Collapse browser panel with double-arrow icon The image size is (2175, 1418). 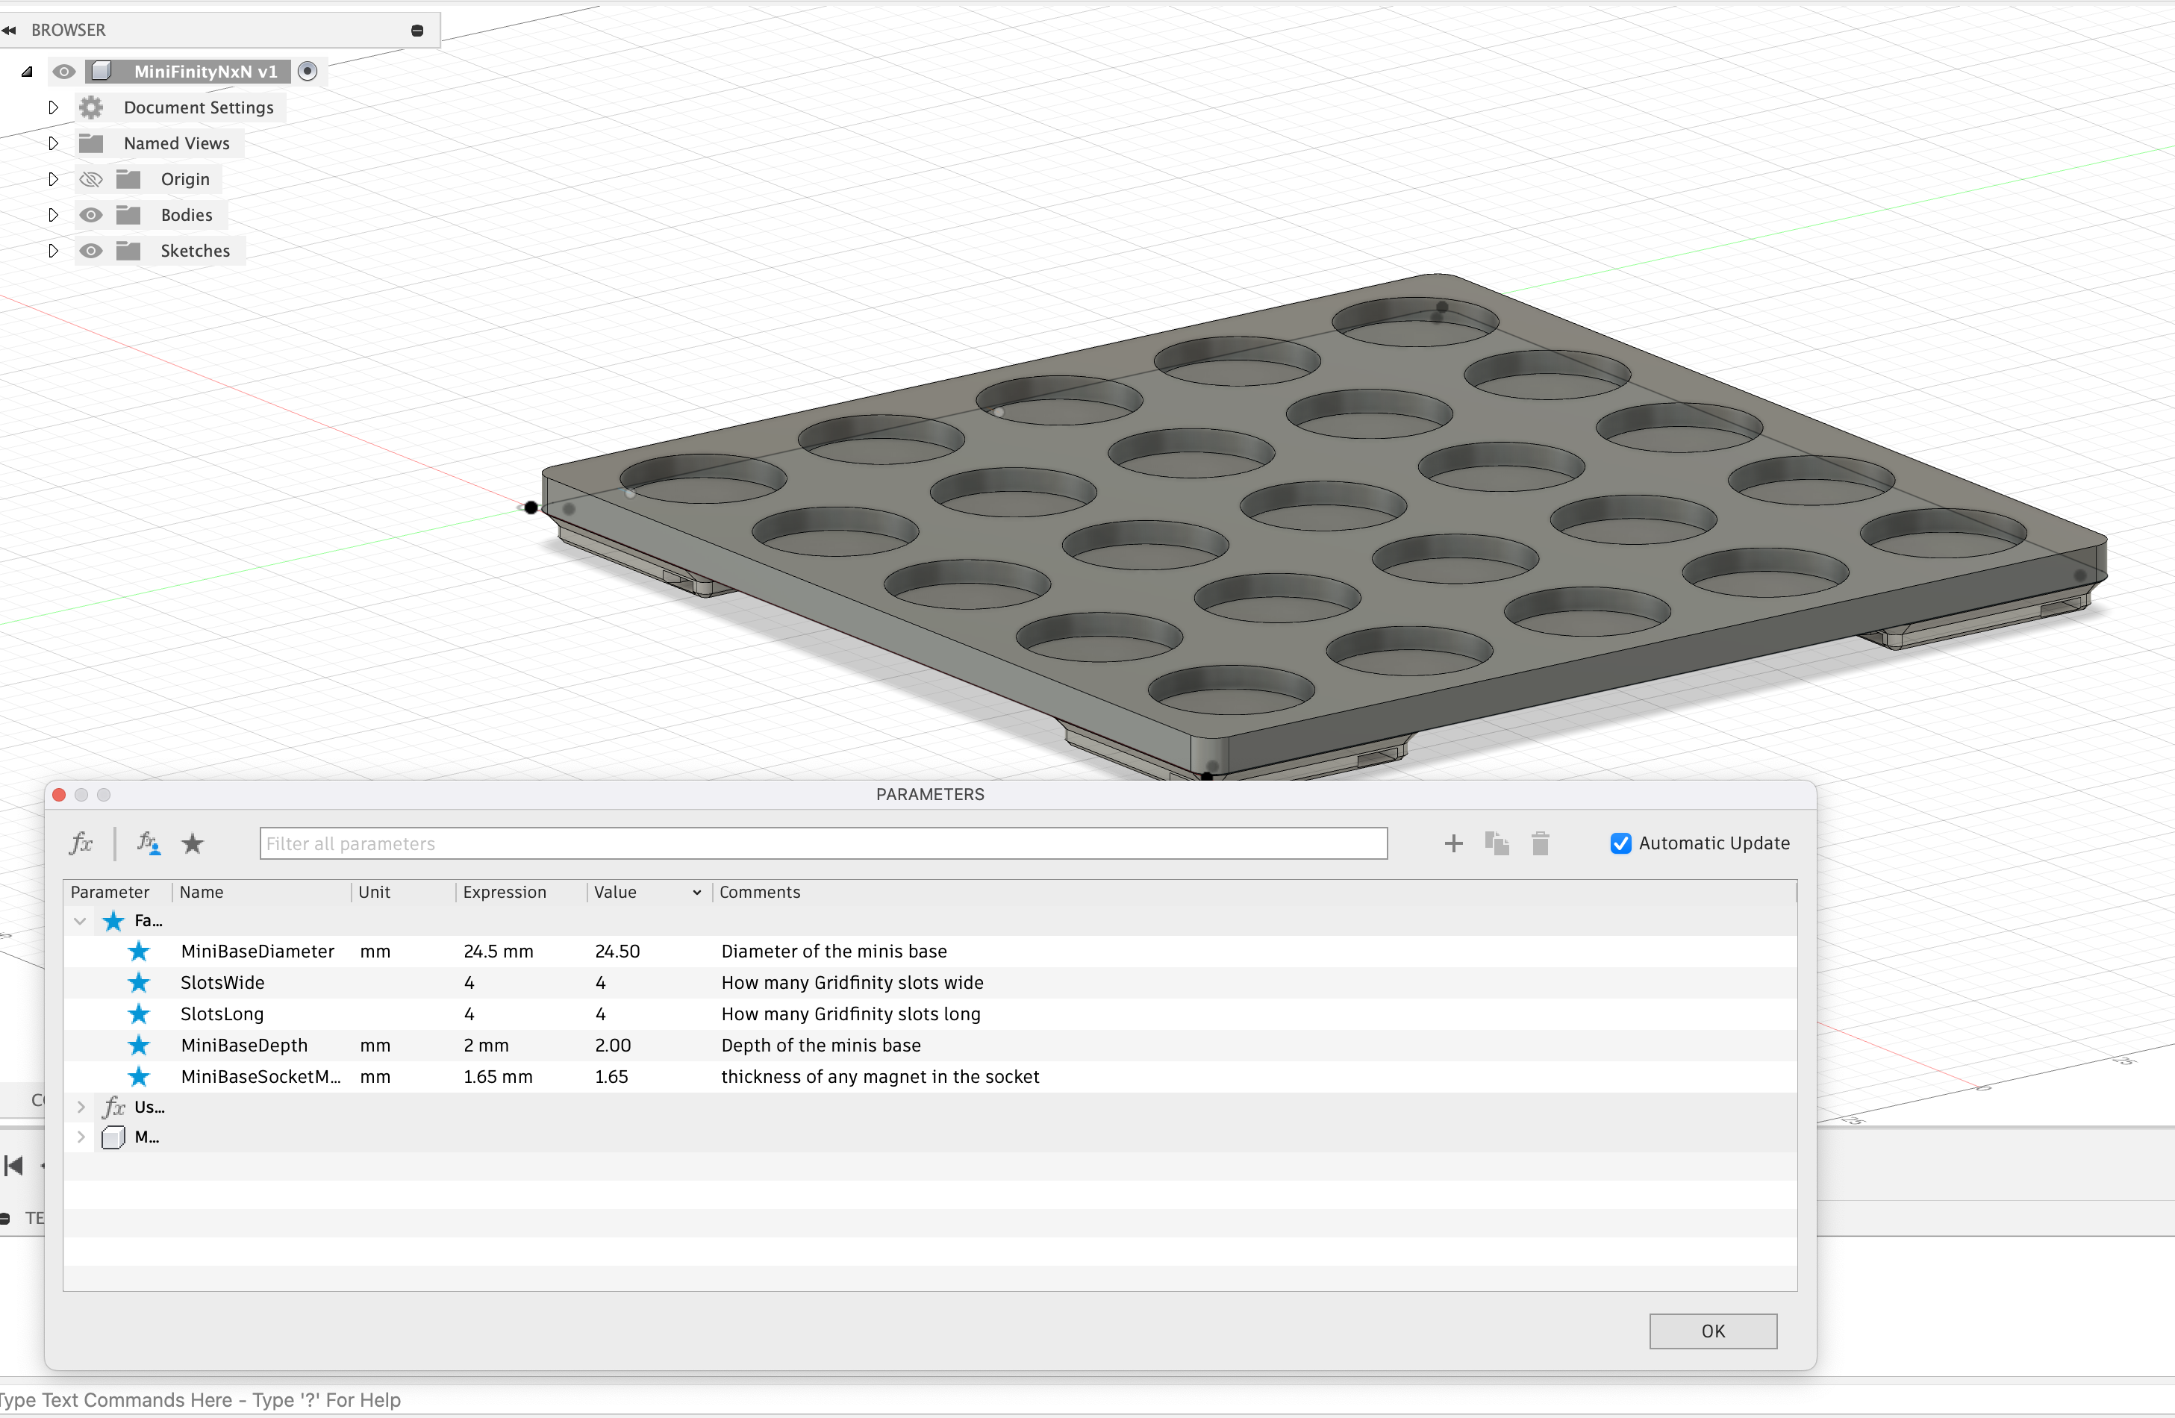click(9, 30)
